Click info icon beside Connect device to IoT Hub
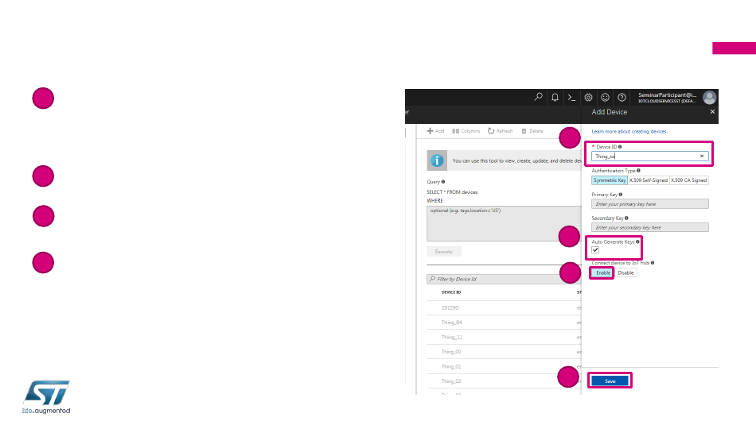The width and height of the screenshot is (756, 425). point(653,263)
